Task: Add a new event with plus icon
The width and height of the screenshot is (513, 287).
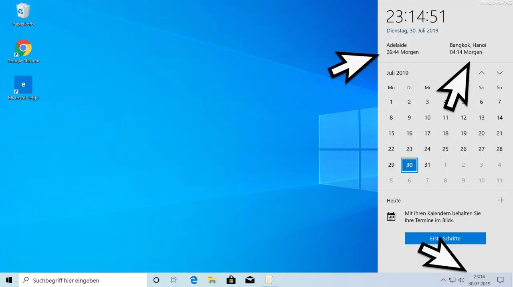Action: (x=501, y=200)
